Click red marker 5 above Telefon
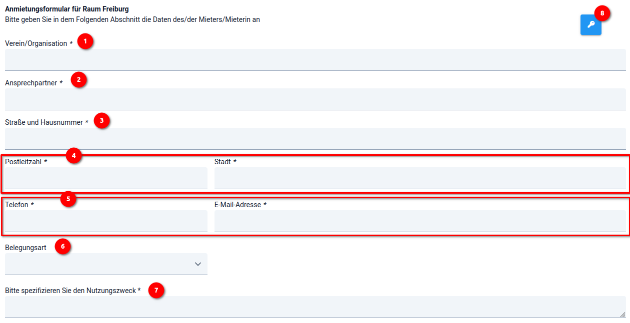The width and height of the screenshot is (630, 323). click(68, 199)
